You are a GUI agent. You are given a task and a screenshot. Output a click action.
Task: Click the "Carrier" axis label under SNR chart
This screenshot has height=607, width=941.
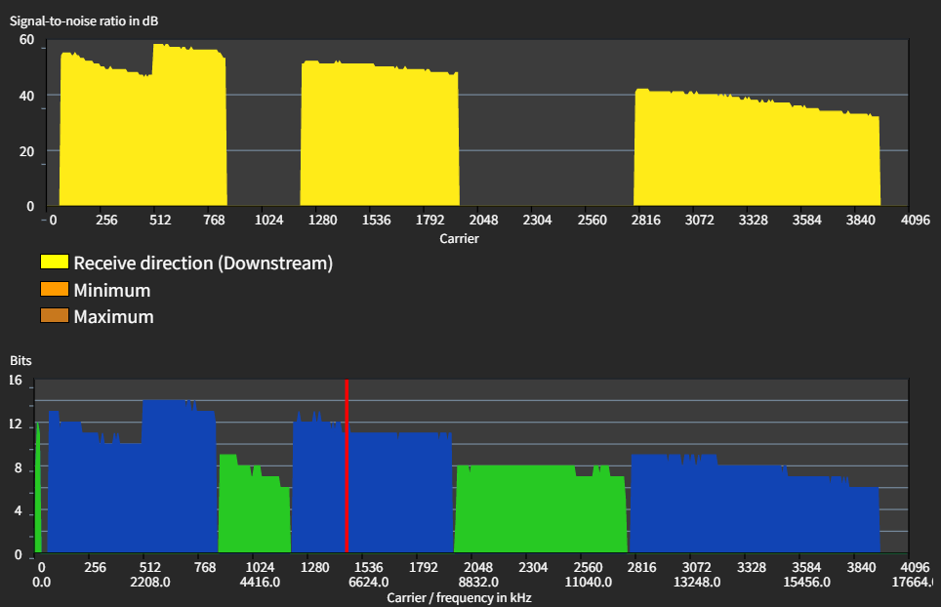click(459, 238)
